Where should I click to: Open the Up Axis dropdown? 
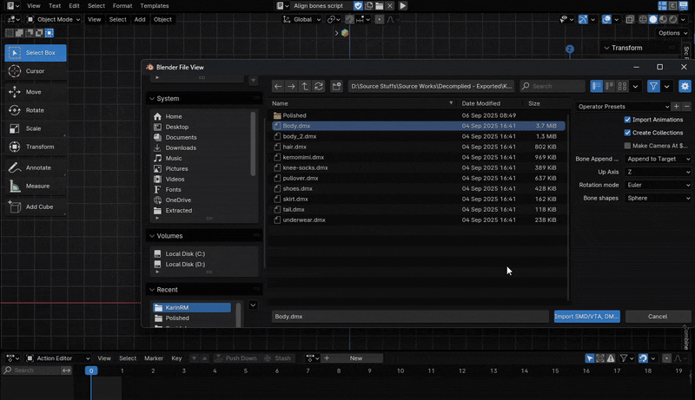pyautogui.click(x=658, y=172)
